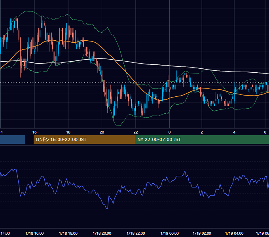This screenshot has width=269, height=237.
Task: Click the 0 hour label on price chart axis
Action: 169,132
